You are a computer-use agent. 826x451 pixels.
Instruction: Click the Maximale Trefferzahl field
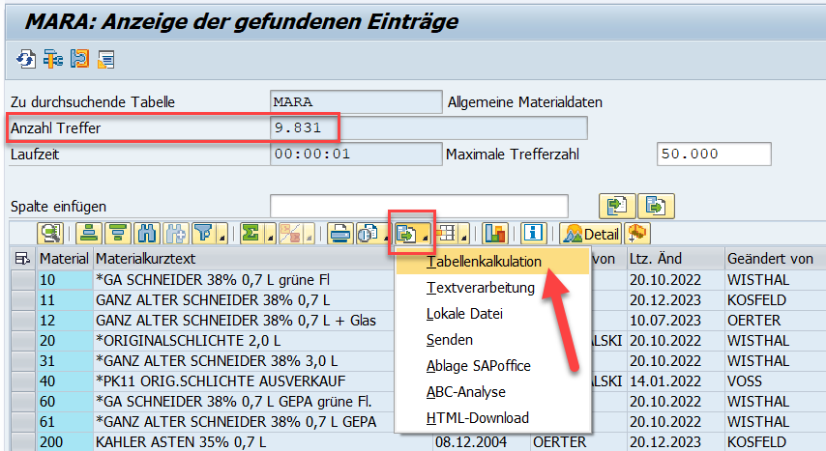pos(713,155)
